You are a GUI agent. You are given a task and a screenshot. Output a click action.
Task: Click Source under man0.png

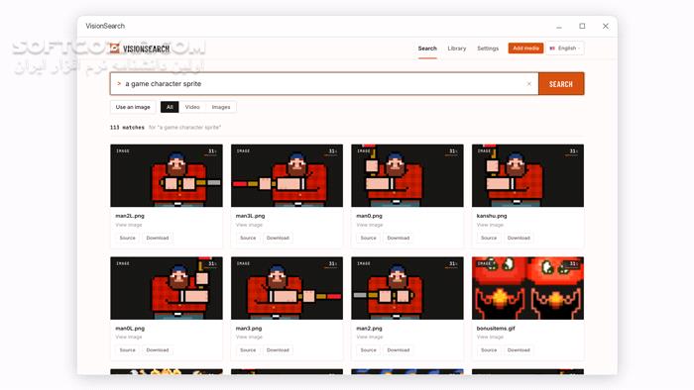(368, 238)
